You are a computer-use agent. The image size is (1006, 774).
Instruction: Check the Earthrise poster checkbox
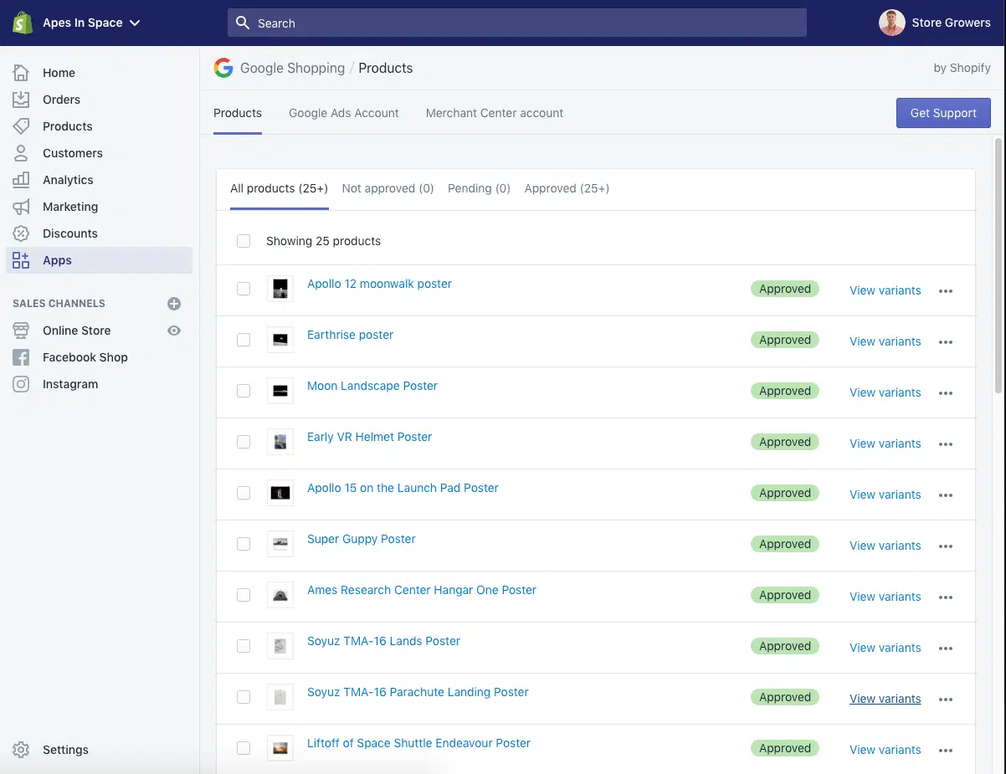(244, 340)
